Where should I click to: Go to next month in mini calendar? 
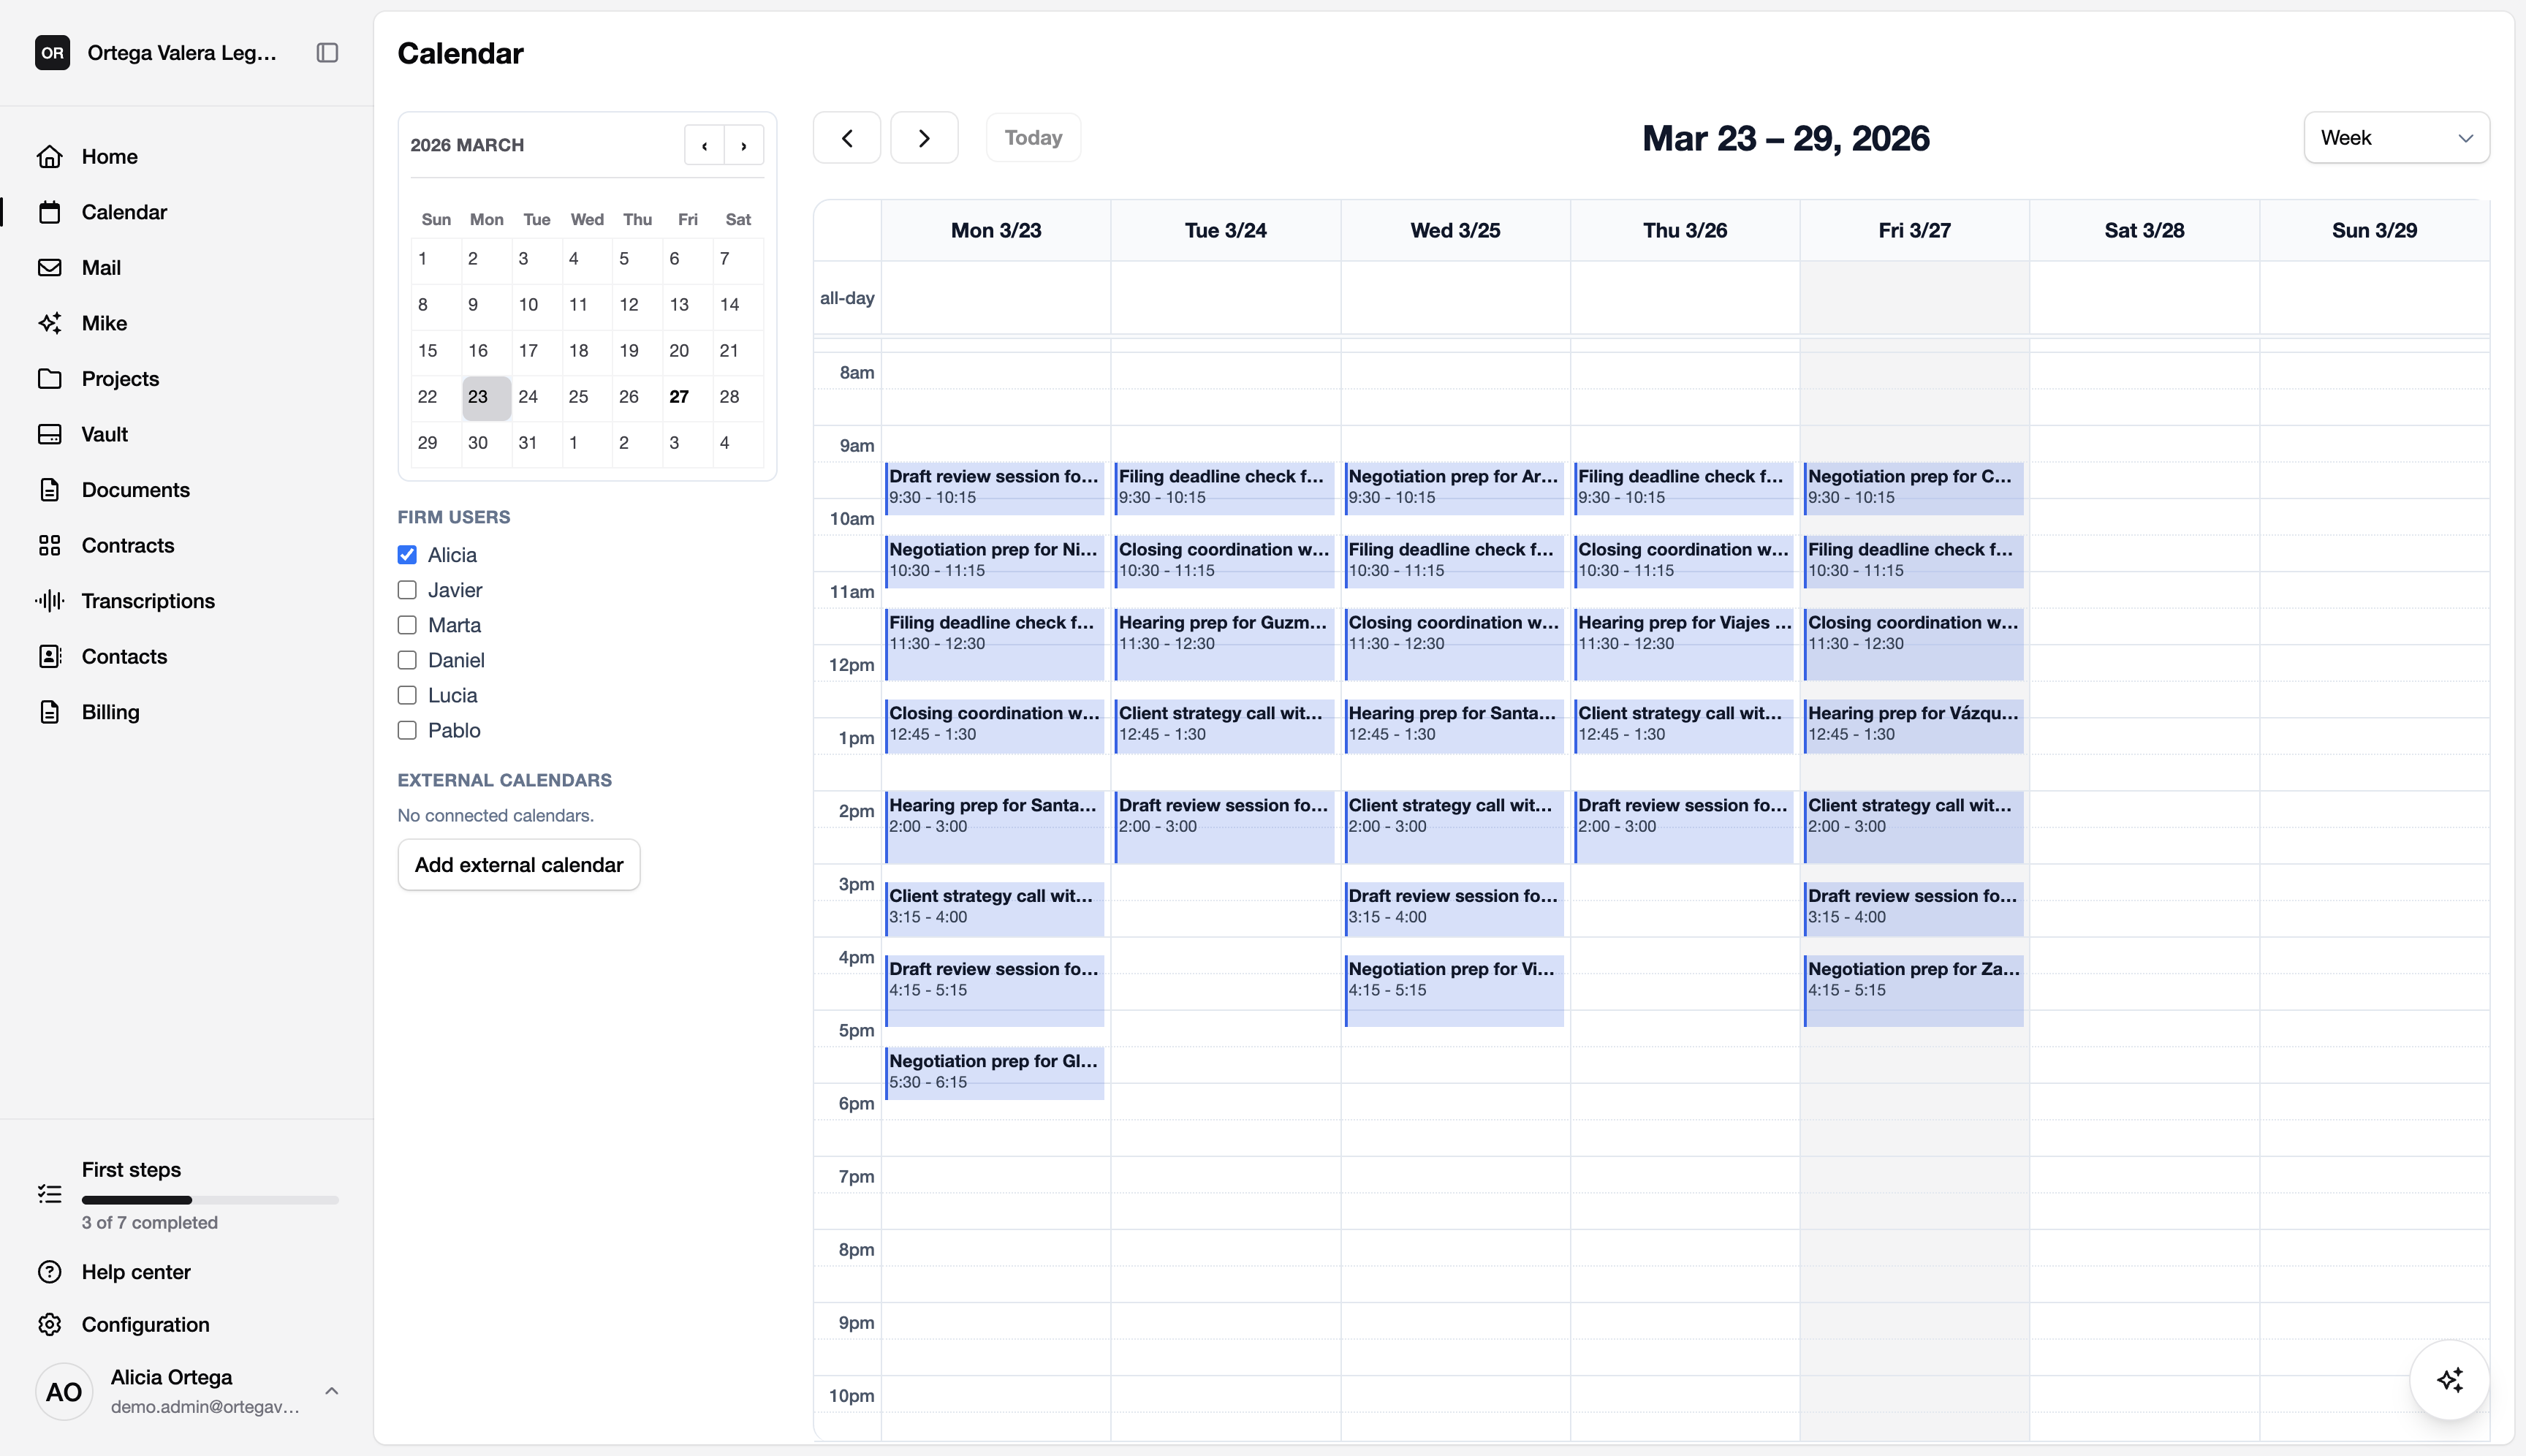tap(744, 144)
